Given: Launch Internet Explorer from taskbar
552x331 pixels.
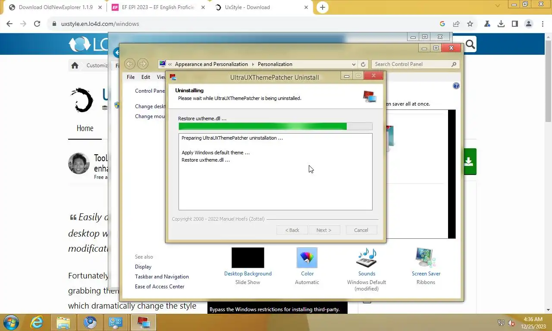Looking at the screenshot, I should 37,322.
